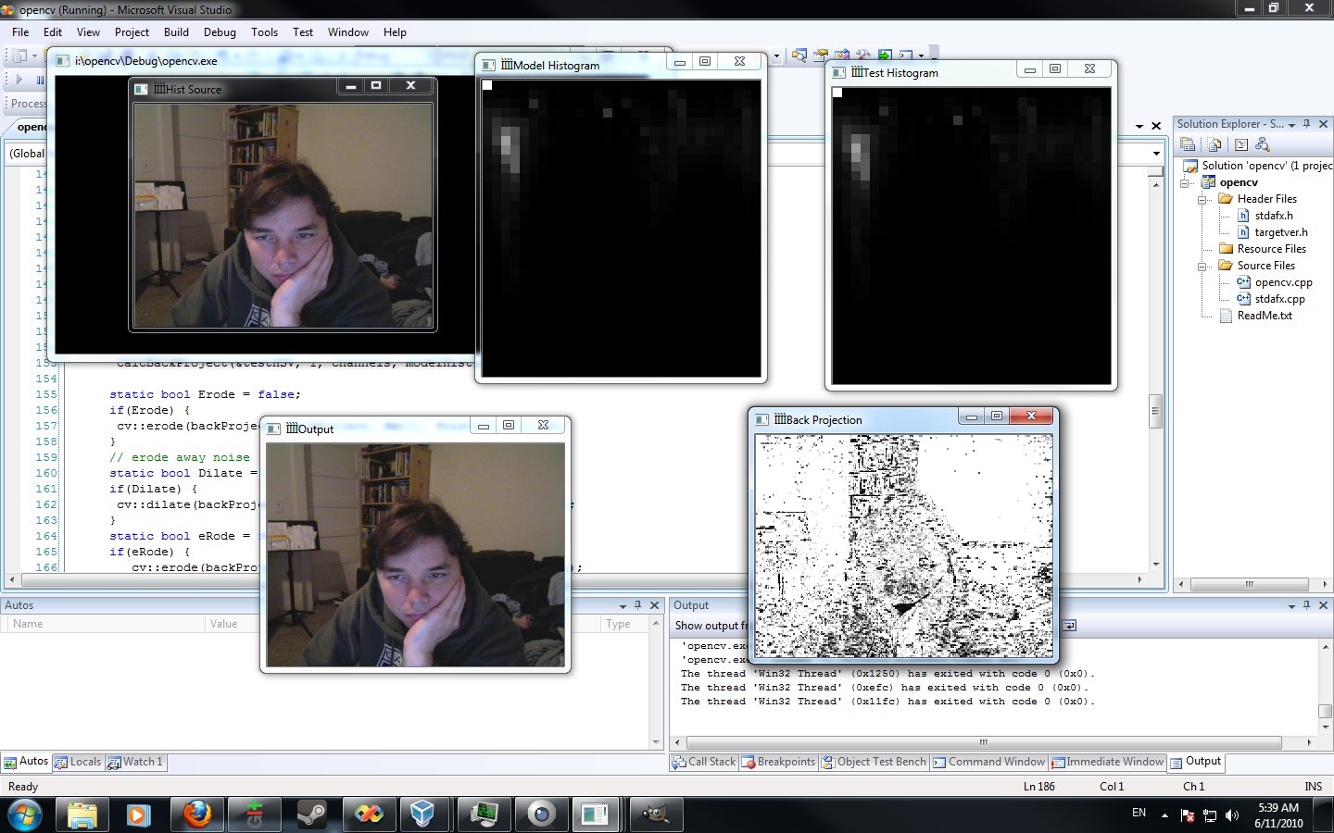Click the code editor vertical scrollbar thumb
Viewport: 1334px width, 833px height.
click(1155, 411)
